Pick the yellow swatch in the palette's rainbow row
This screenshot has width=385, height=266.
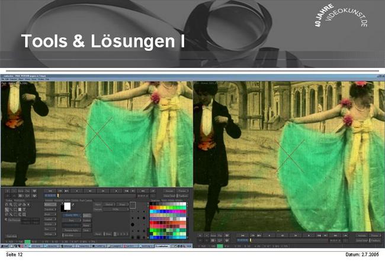coord(165,207)
